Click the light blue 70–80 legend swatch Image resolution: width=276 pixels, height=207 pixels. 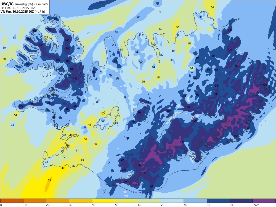(172, 201)
